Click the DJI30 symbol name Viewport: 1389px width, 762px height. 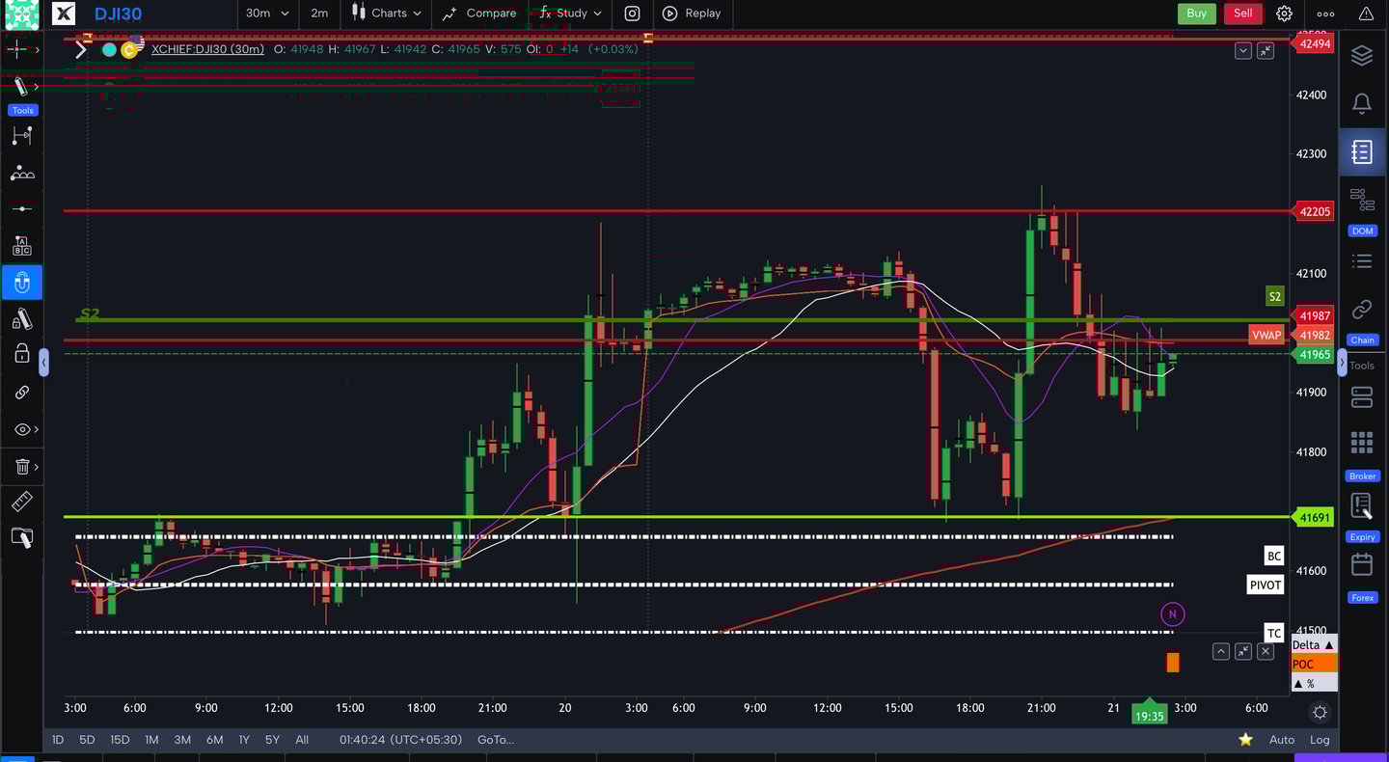coord(118,14)
